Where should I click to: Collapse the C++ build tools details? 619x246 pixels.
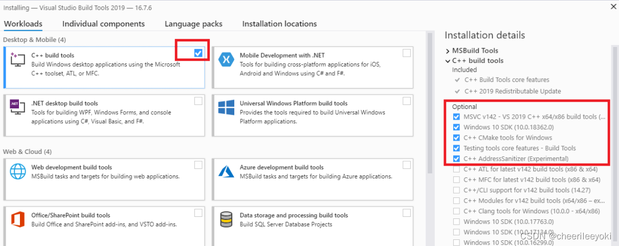point(448,61)
